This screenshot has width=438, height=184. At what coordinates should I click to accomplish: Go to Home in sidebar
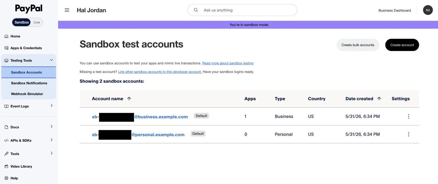tap(15, 36)
